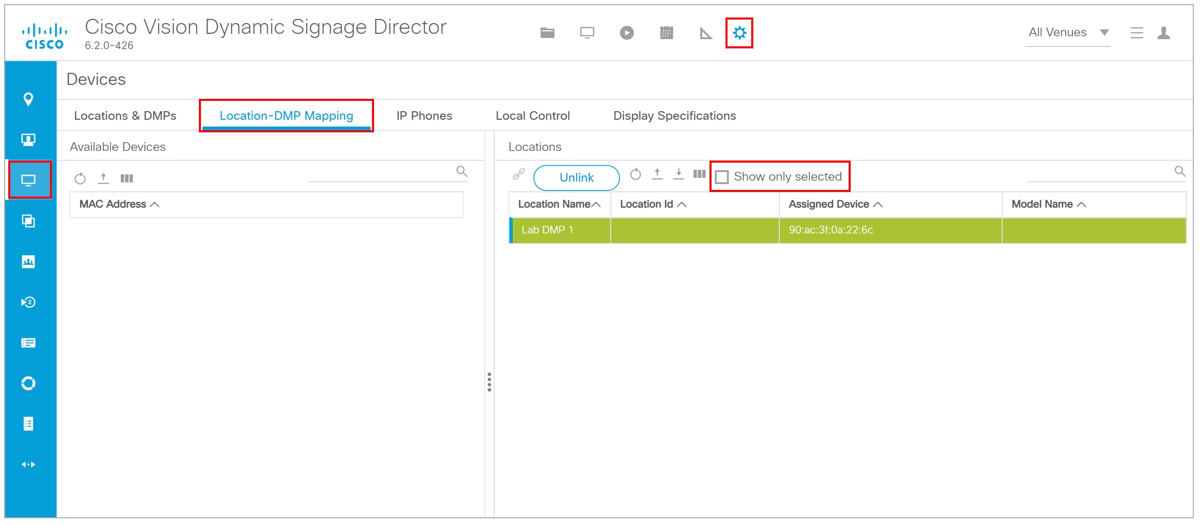Select the venues pin icon in sidebar
The height and width of the screenshot is (525, 1200).
click(x=28, y=99)
